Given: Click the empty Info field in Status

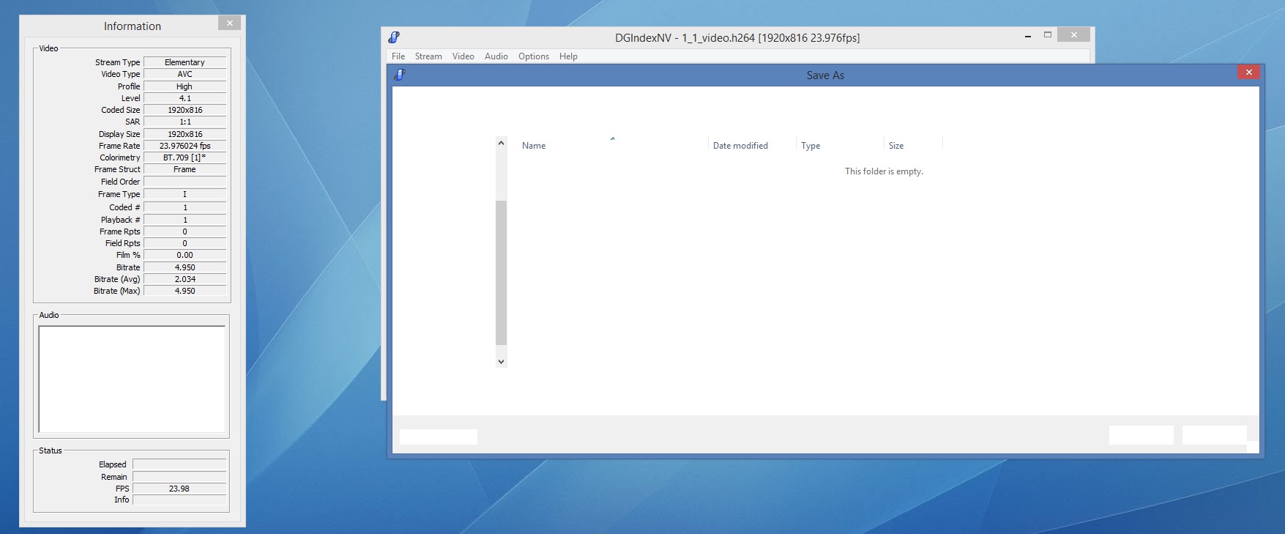Looking at the screenshot, I should 179,500.
